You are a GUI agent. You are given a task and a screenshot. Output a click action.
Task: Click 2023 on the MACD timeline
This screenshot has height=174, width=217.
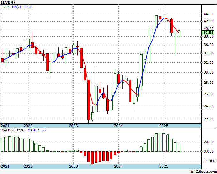coord(73,166)
